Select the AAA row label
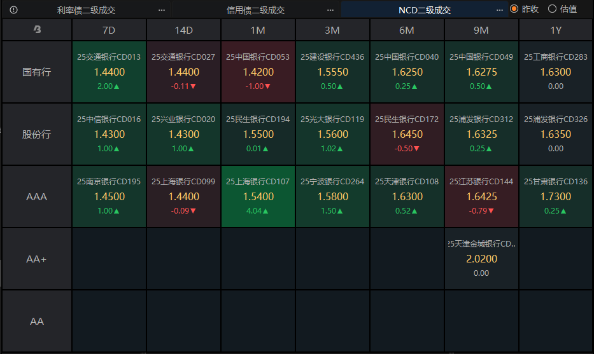 [x=37, y=196]
